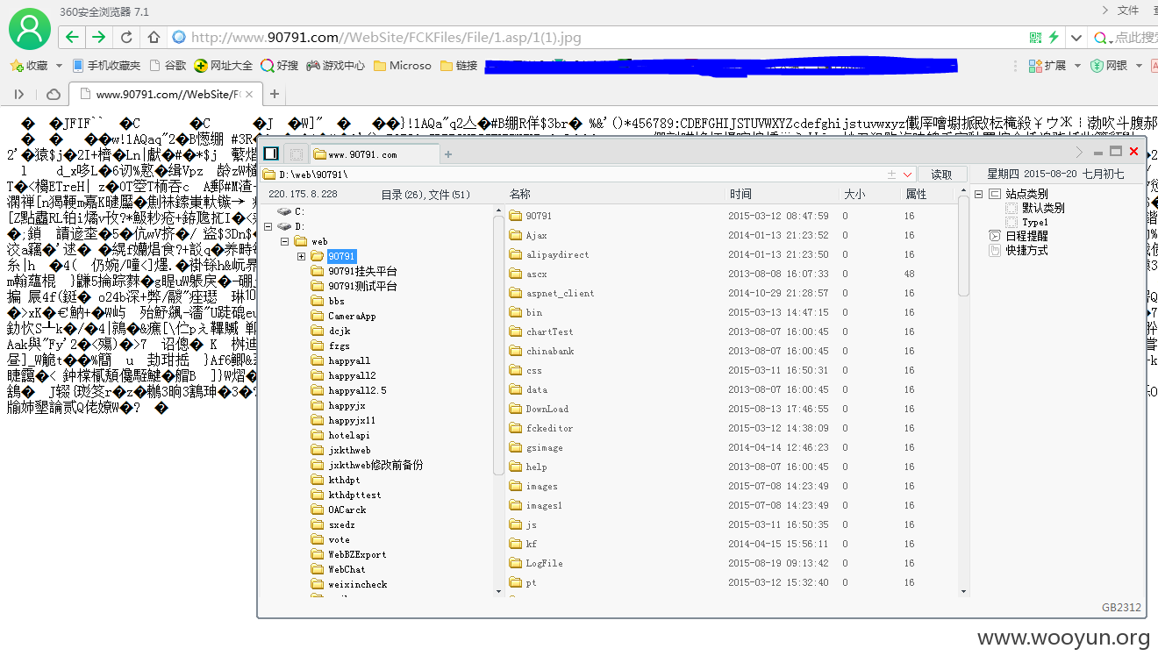Screen dimensions: 1158x663
Task: Collapse the 站点类别 tree node
Action: [x=978, y=194]
